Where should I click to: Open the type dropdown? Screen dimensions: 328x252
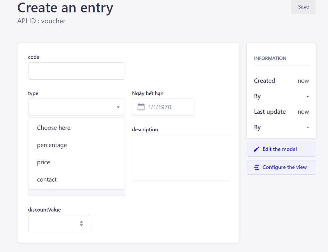76,107
